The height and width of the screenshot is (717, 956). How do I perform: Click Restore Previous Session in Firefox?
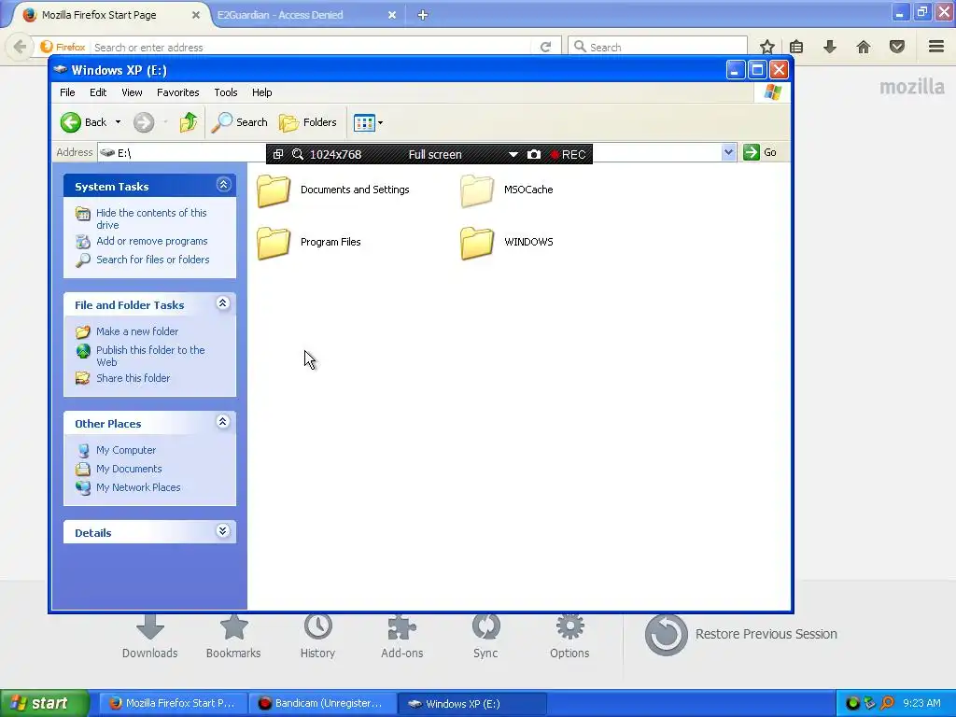[740, 635]
